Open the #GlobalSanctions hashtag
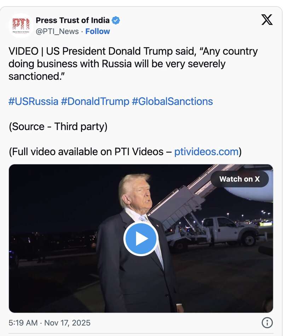 point(172,102)
